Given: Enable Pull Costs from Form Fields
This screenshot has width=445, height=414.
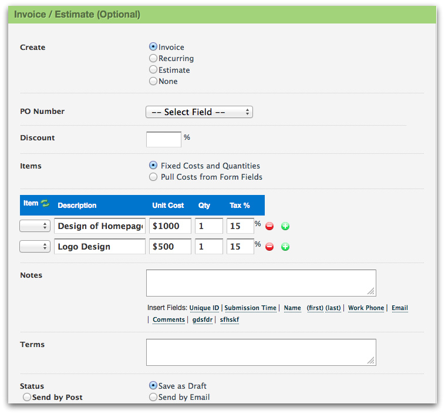Looking at the screenshot, I should point(153,177).
